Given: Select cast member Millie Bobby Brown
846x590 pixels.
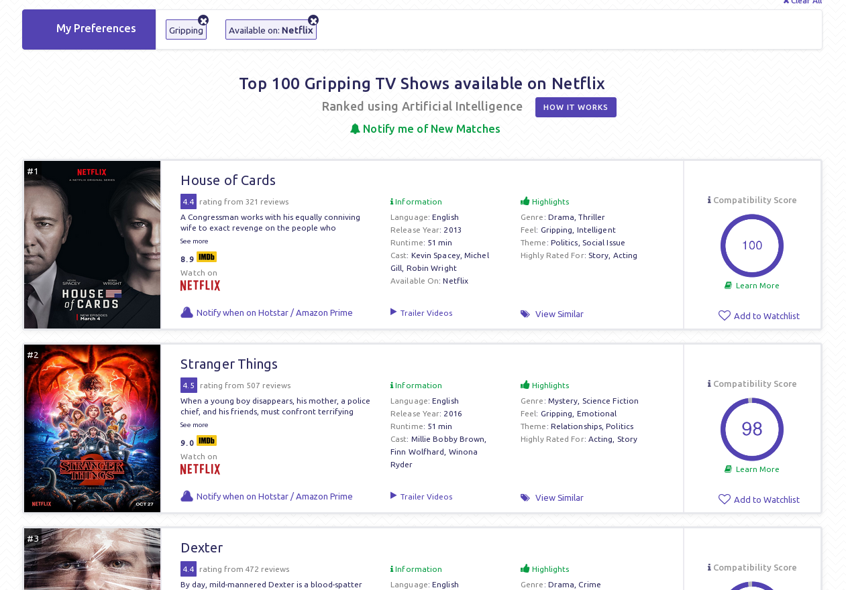Looking at the screenshot, I should click(447, 439).
